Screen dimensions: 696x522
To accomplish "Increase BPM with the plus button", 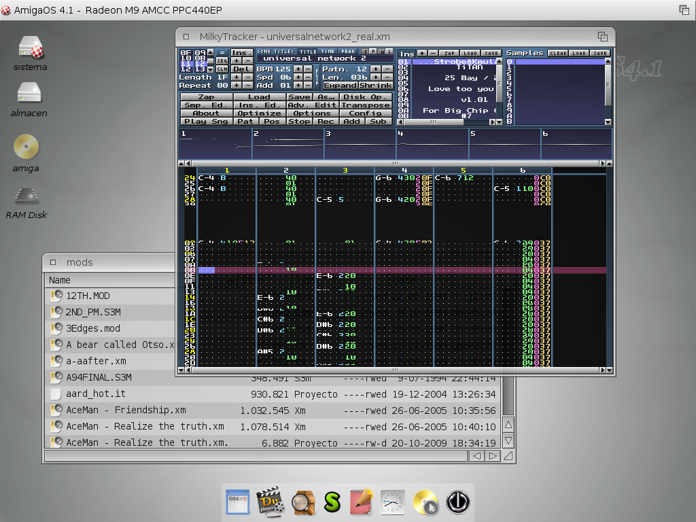I will [298, 69].
